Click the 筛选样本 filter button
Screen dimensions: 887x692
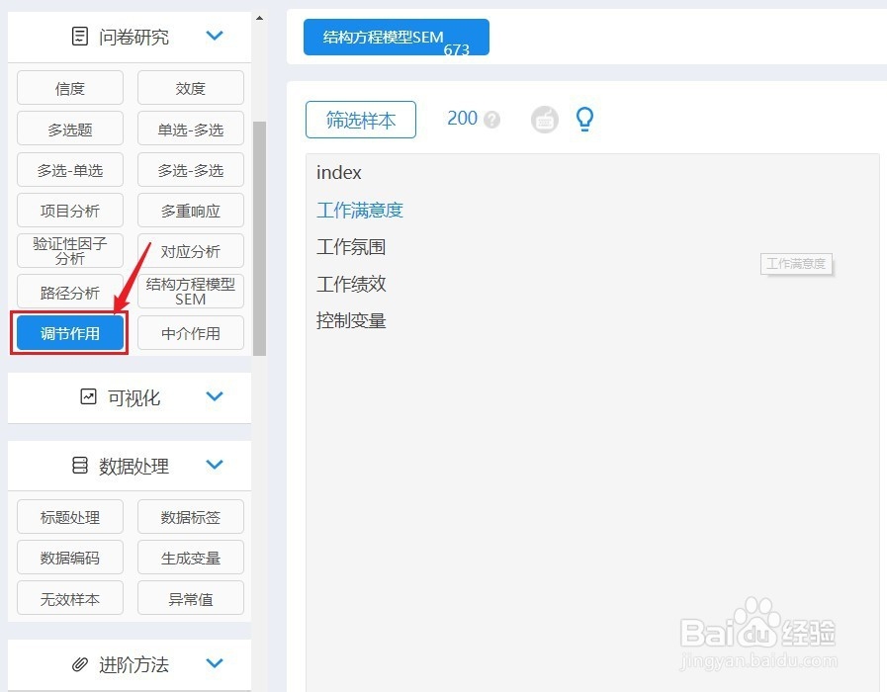(x=361, y=120)
